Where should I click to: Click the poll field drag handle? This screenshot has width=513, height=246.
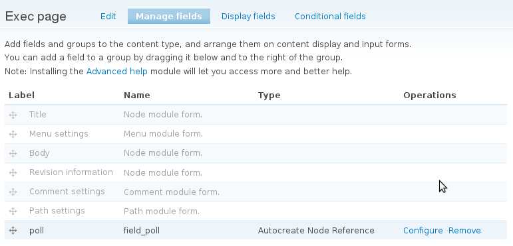tap(13, 230)
